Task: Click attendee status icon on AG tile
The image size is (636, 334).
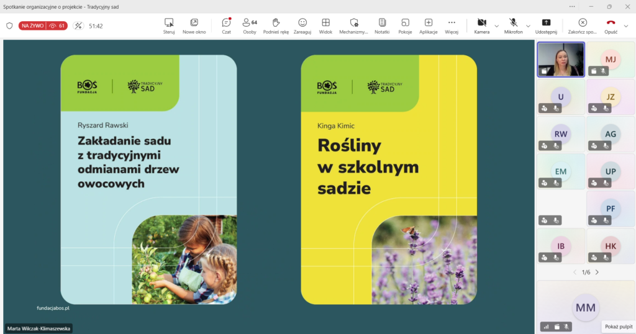Action: pos(594,146)
